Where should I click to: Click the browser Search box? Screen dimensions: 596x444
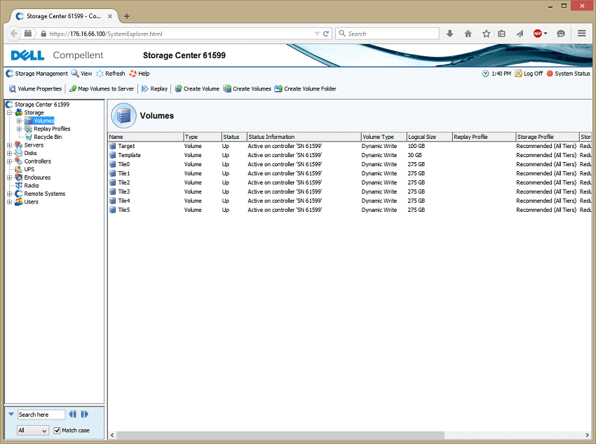tap(387, 34)
